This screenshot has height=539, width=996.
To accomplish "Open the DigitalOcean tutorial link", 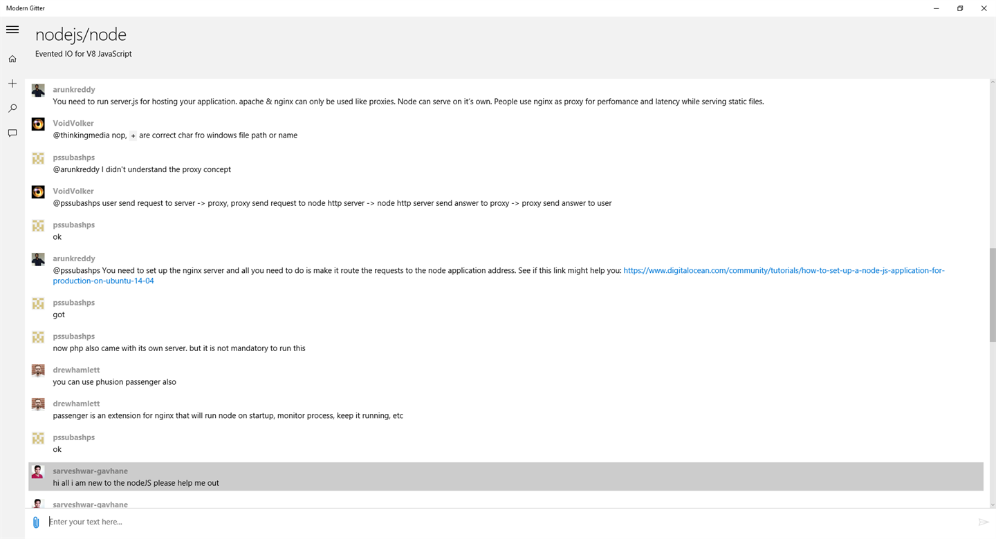I will click(784, 271).
